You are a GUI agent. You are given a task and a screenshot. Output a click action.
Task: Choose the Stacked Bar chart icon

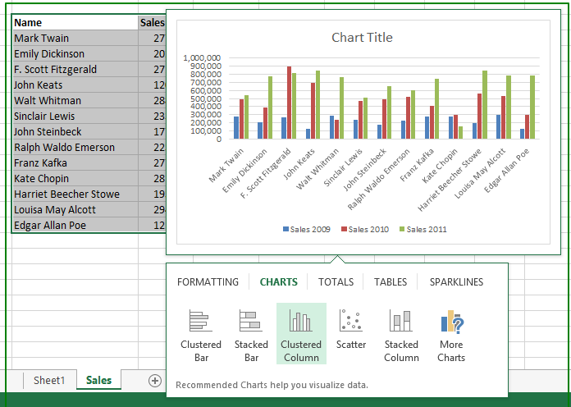pos(251,321)
